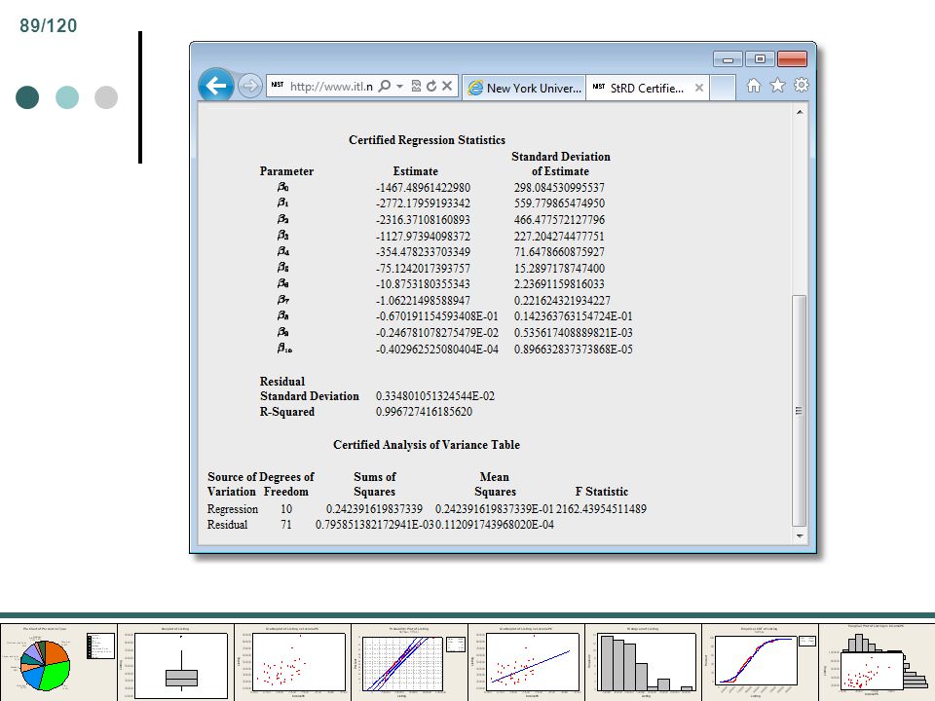Switch to the New York Univer... tab
Screen dimensions: 935x701
[524, 89]
